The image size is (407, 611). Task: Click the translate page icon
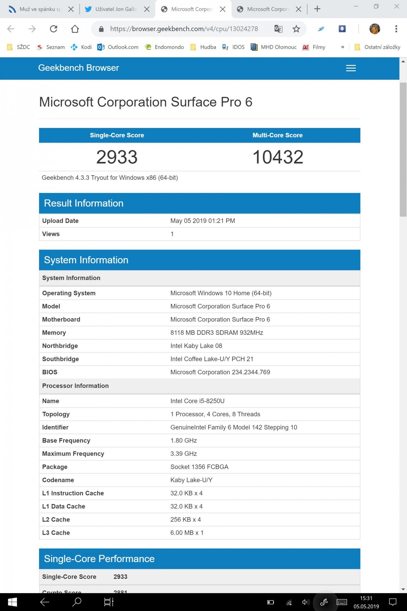278,29
